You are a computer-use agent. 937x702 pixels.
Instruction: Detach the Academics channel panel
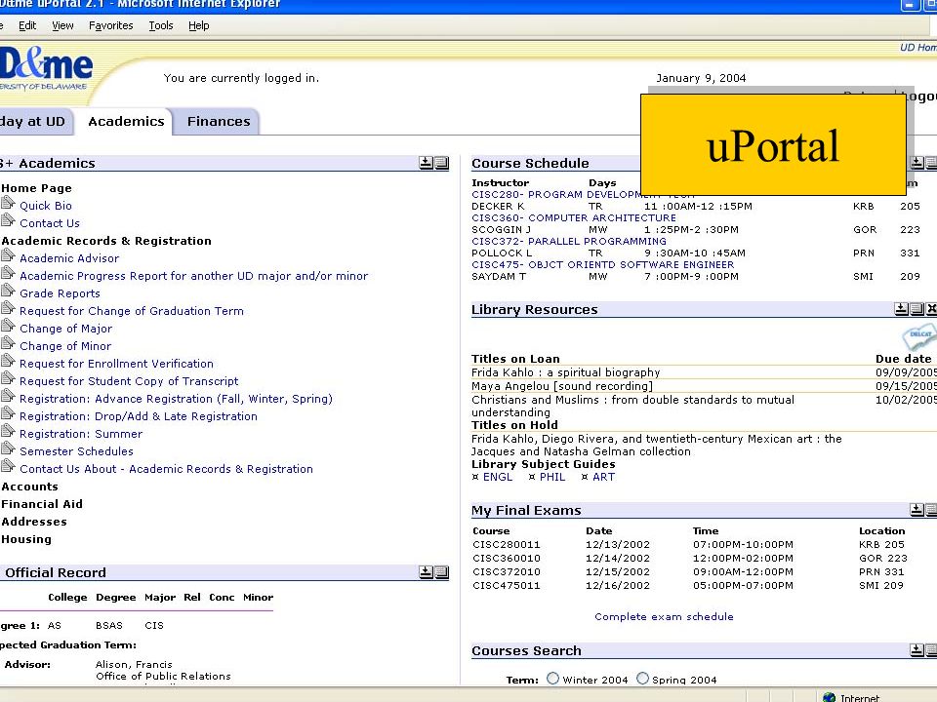(x=441, y=163)
